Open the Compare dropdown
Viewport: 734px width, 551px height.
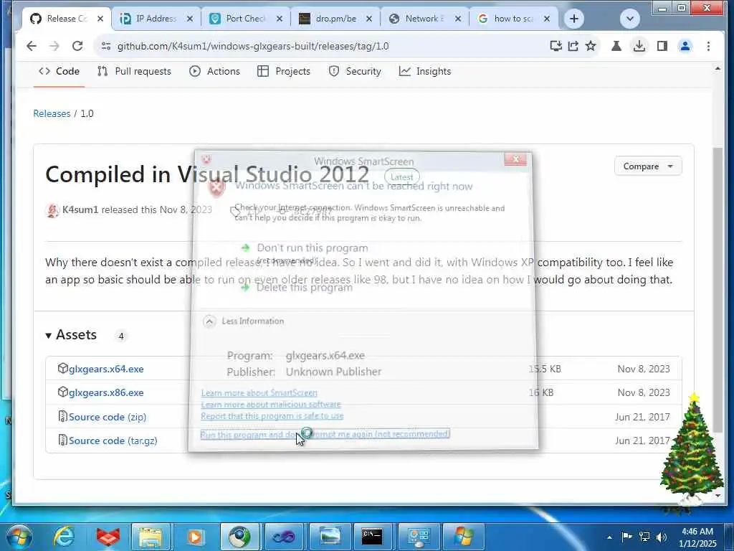pos(648,166)
